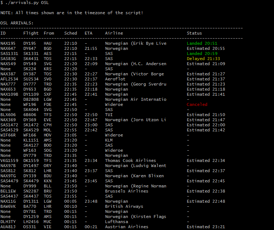Click origin code 'KKN'
Screen dimensions: 274x230
(x=47, y=181)
